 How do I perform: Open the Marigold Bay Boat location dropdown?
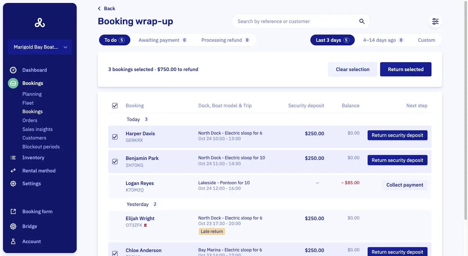pos(40,47)
